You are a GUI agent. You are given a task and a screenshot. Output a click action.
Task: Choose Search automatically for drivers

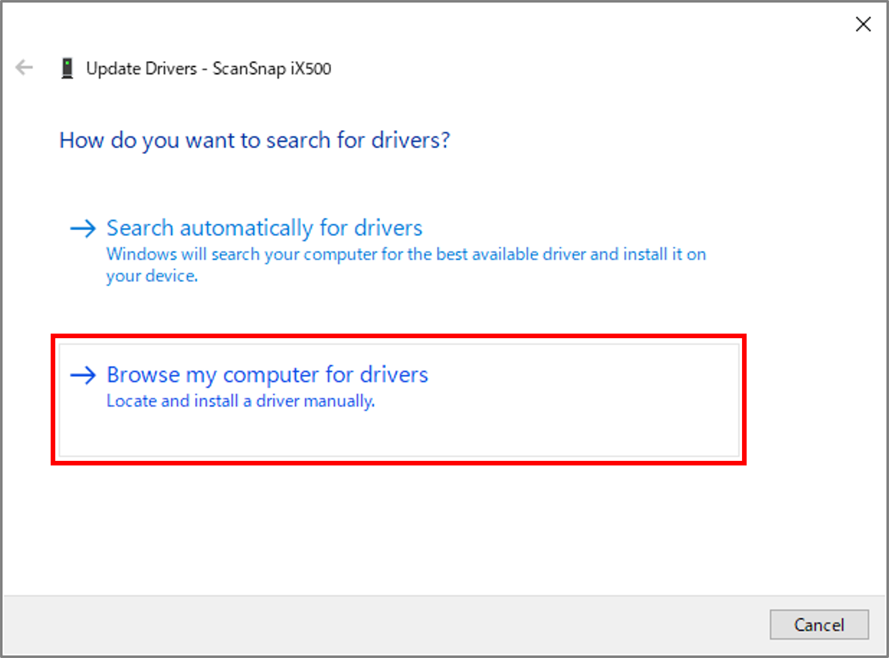pyautogui.click(x=399, y=251)
